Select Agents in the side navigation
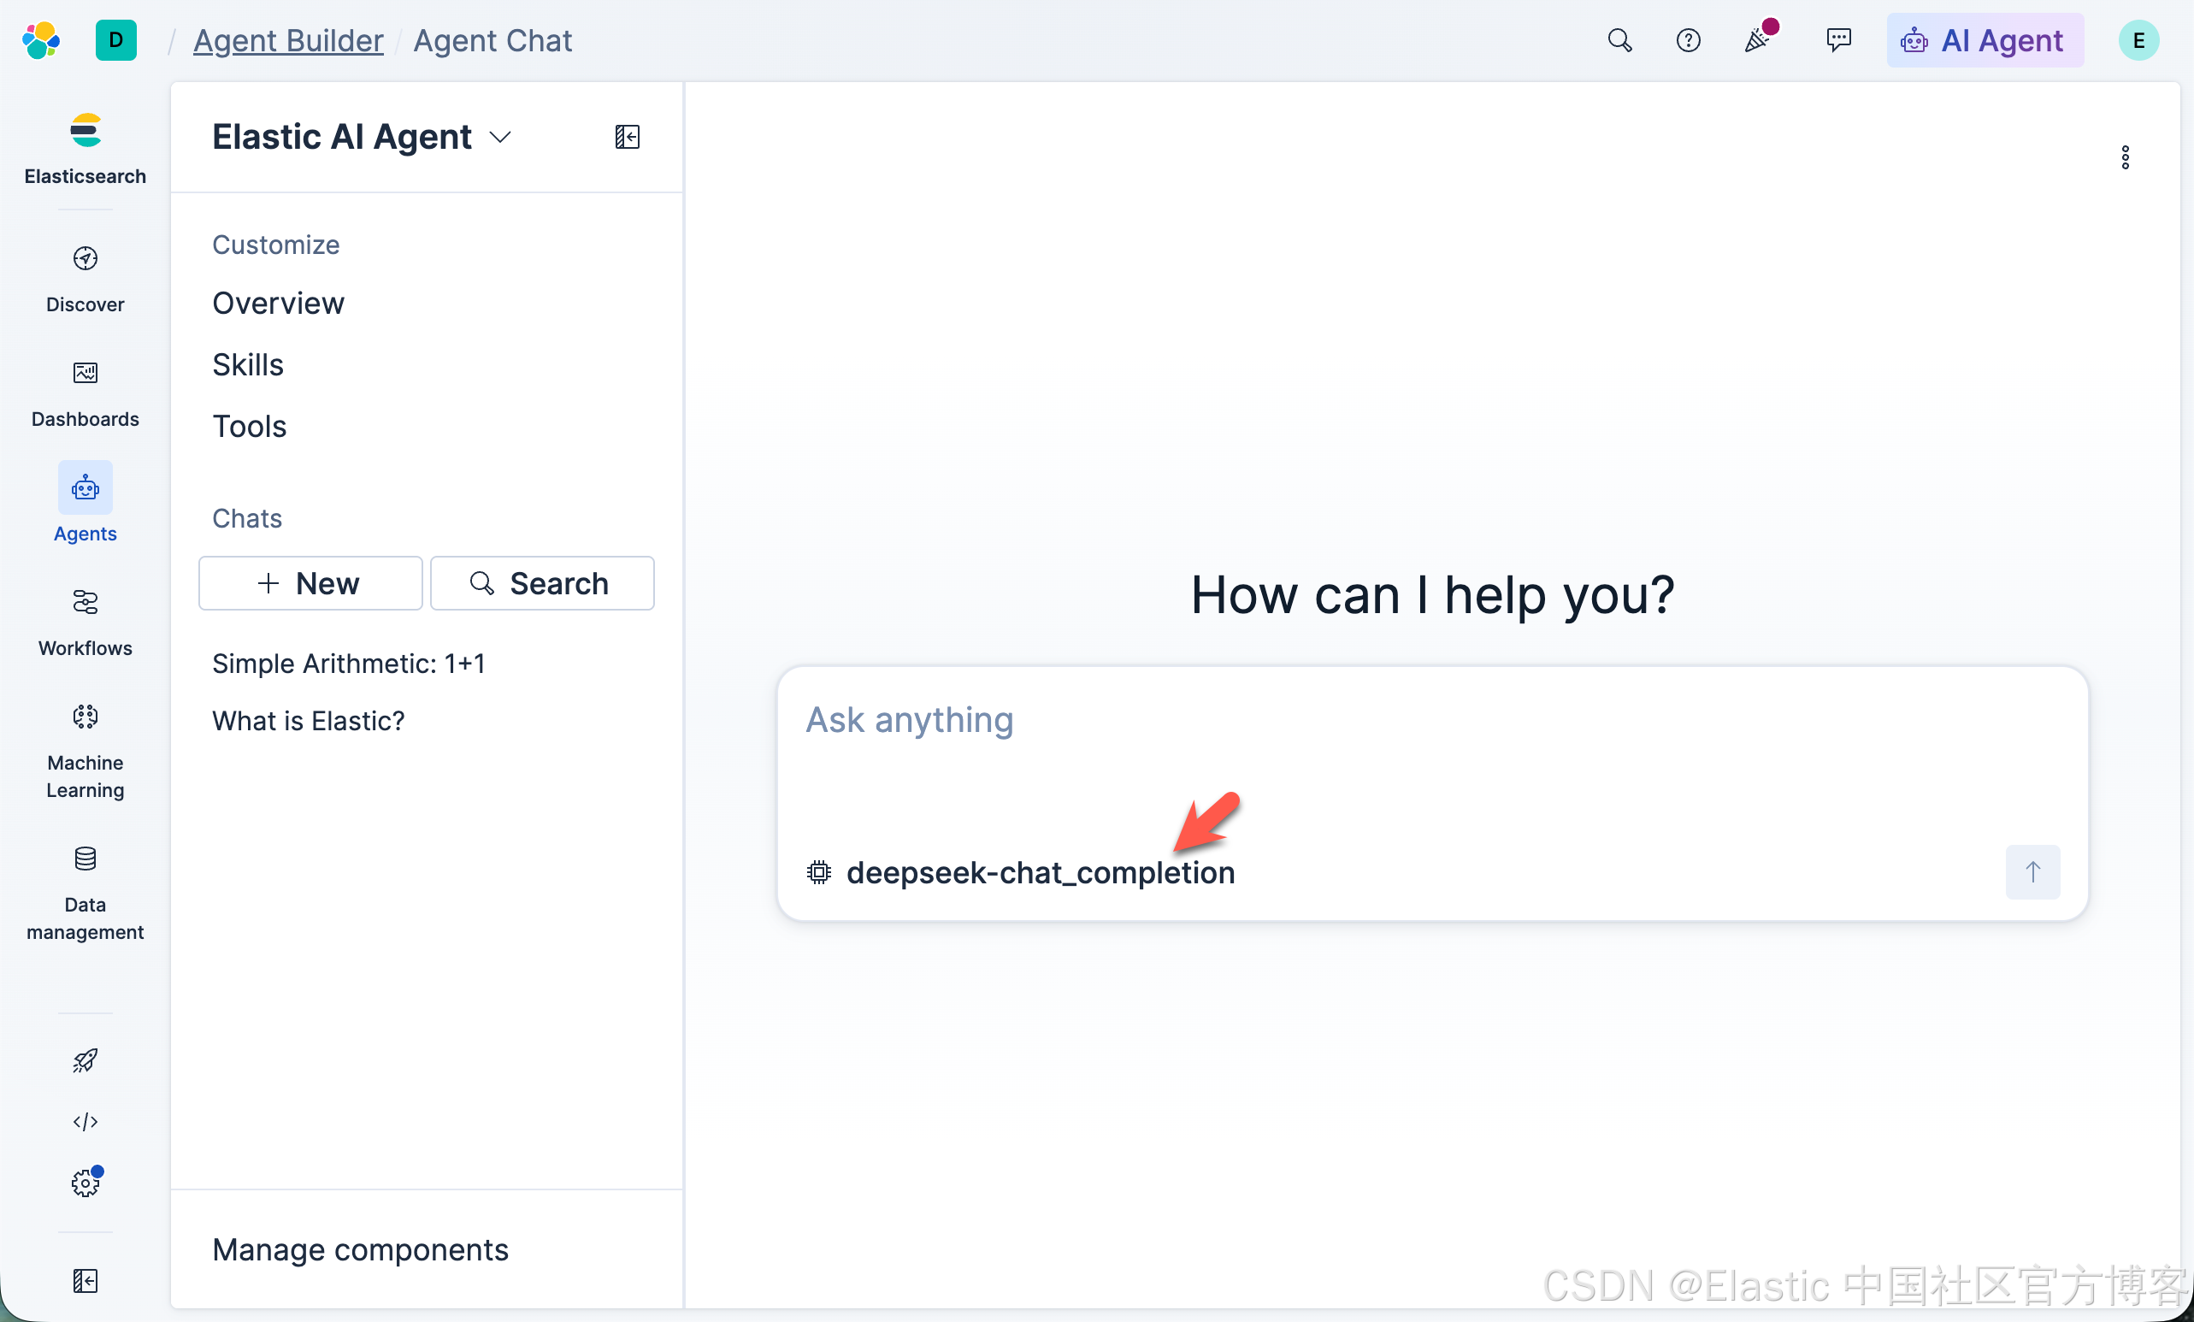Screen dimensions: 2194x1322 [86, 503]
